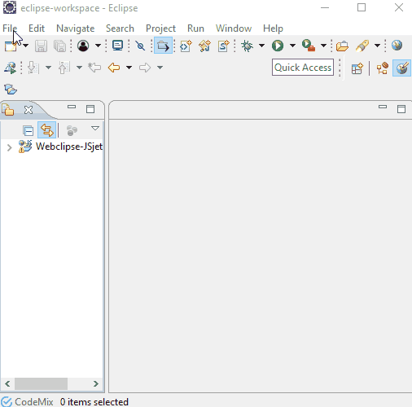Toggle Link with Editor in explorer

(x=47, y=130)
